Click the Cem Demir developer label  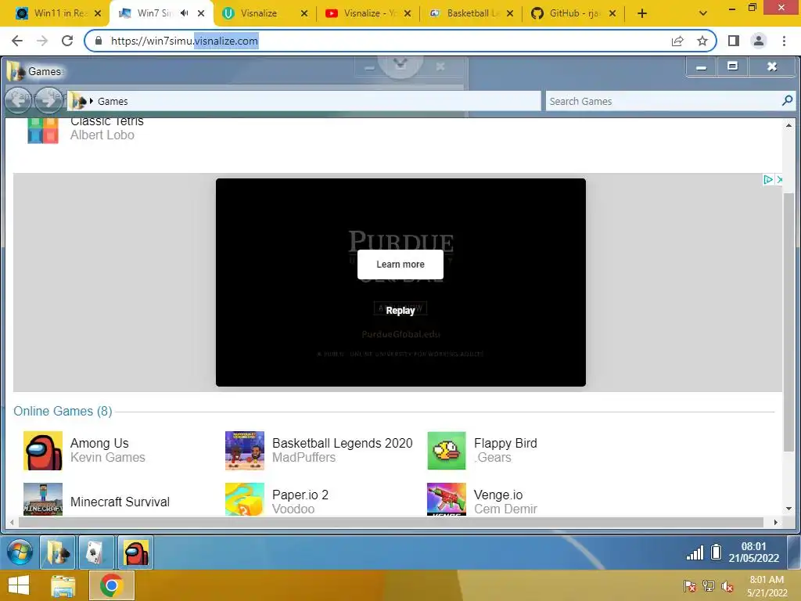505,509
